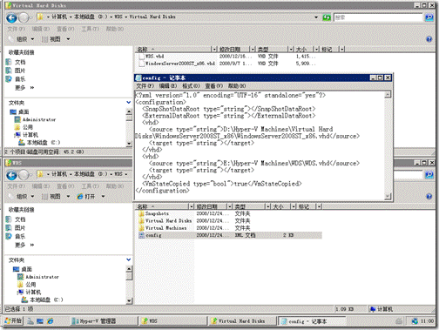This screenshot has width=439, height=330.
Task: Switch to config 记事本 taskbar button
Action: [x=311, y=321]
